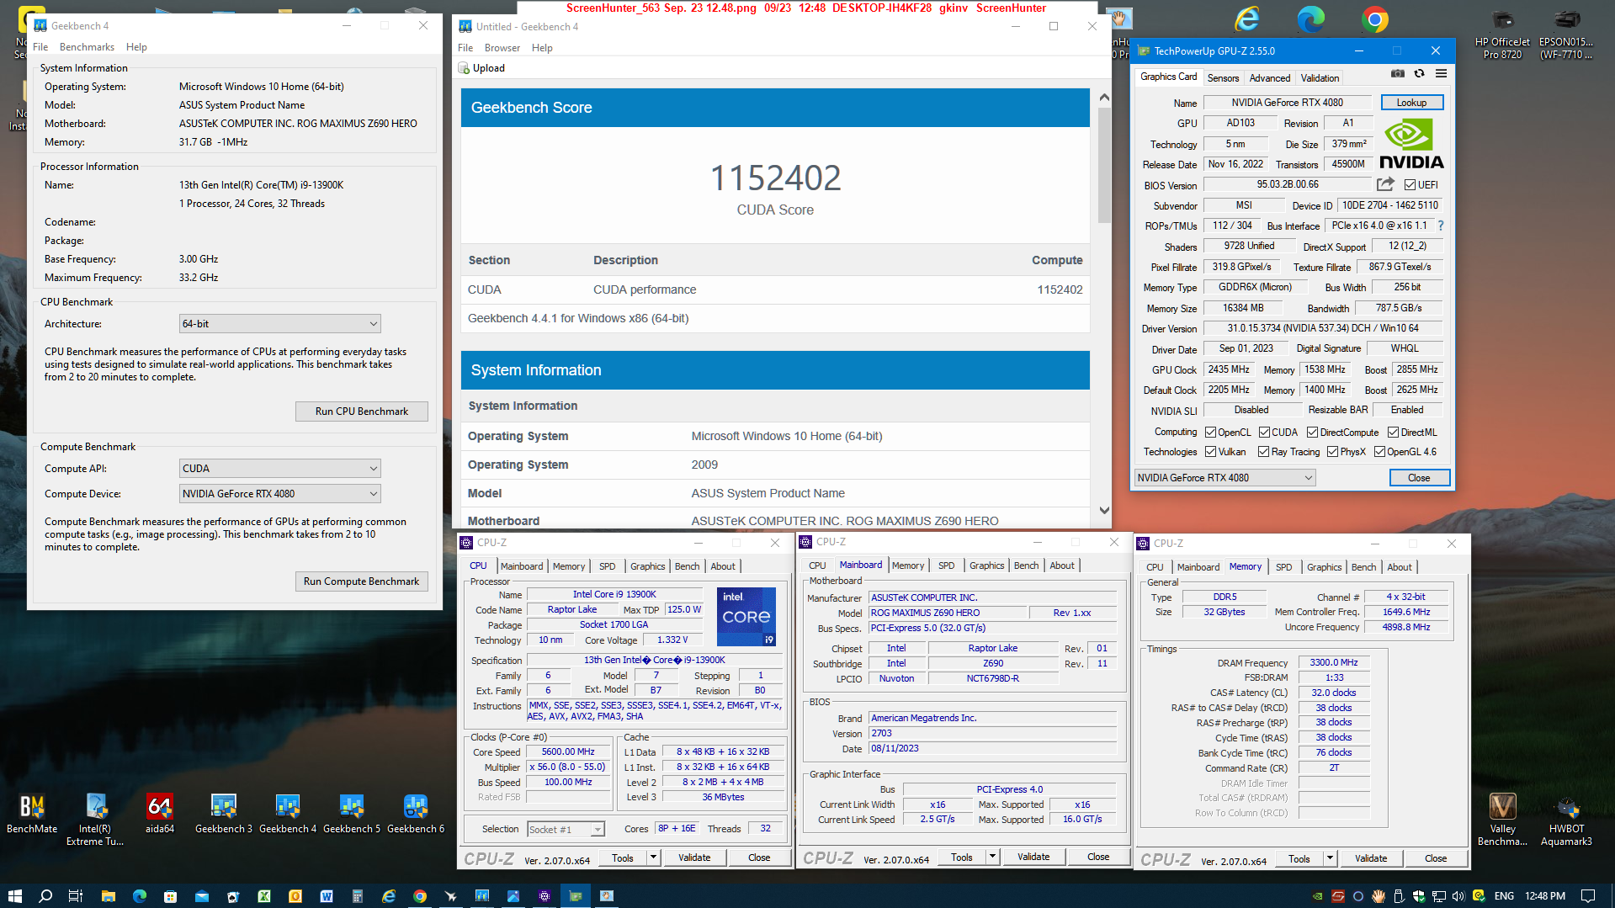Open the BenchMate desktop shortcut
This screenshot has width=1615, height=908.
coord(32,814)
